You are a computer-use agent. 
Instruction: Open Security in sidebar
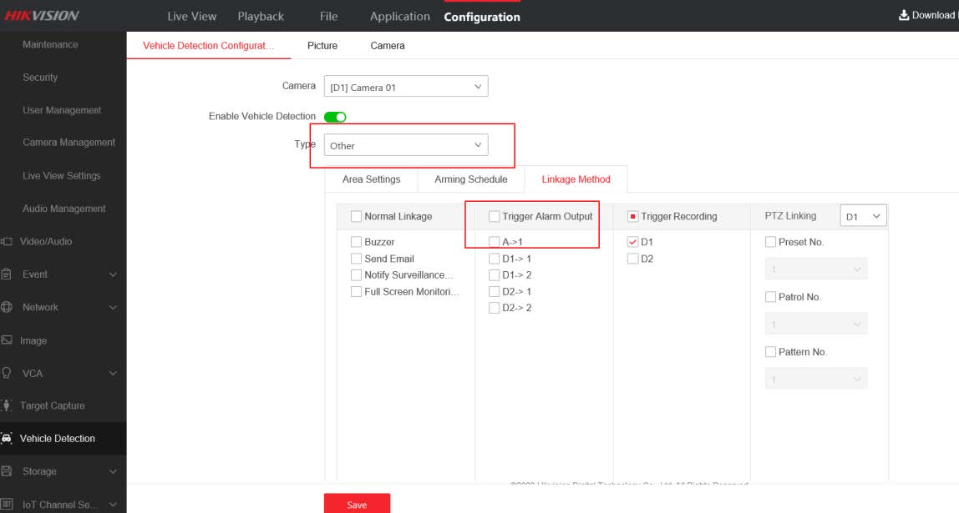pyautogui.click(x=40, y=78)
